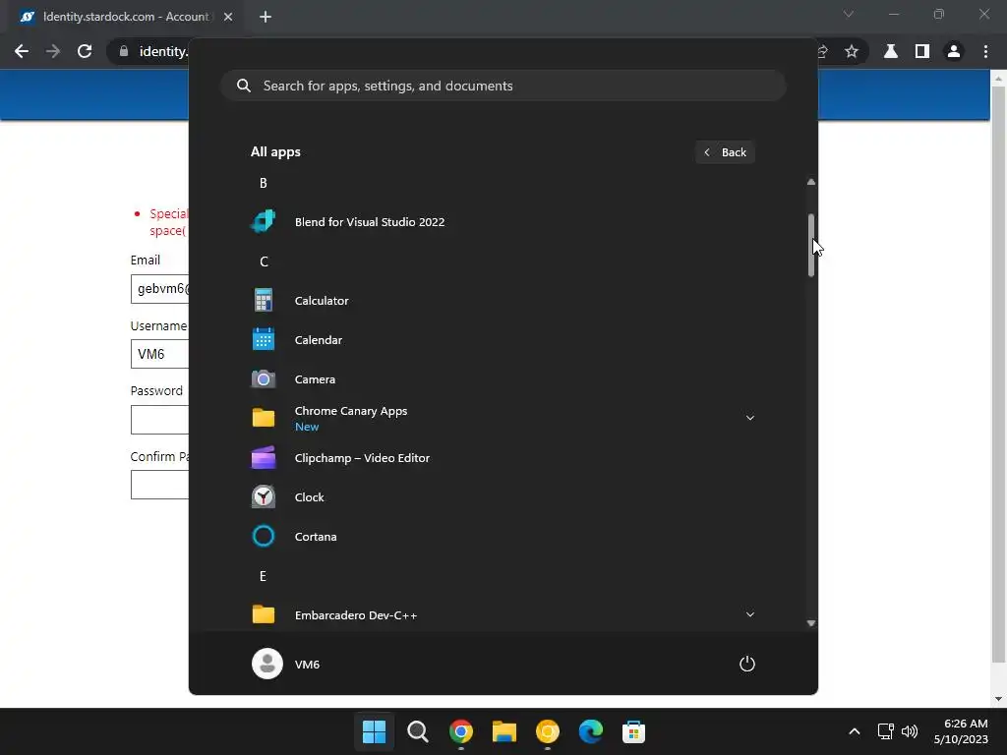Click the network status tray icon
Viewport: 1007px width, 755px height.
[x=886, y=731]
